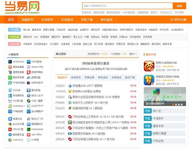Open the 专题 万和证券 entry

coord(165,141)
